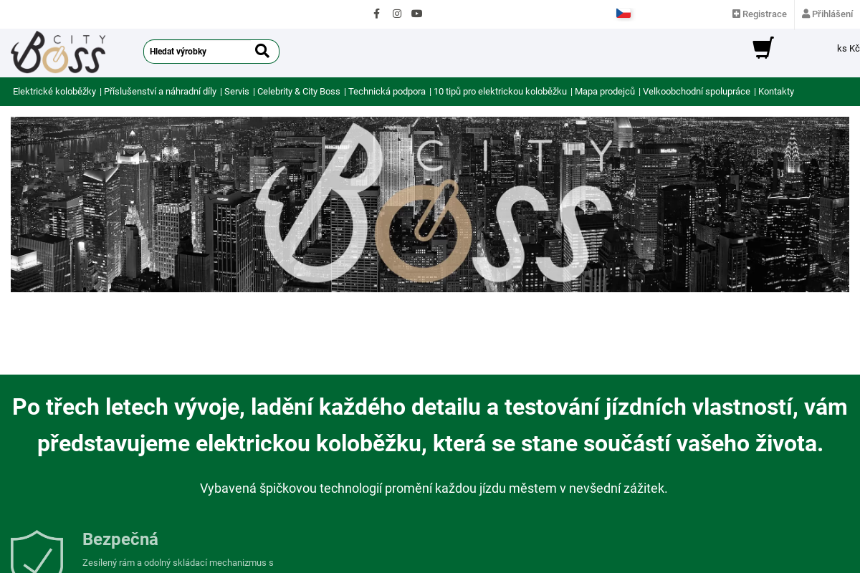Open Technická podpora menu item
This screenshot has width=860, height=573.
coord(387,92)
